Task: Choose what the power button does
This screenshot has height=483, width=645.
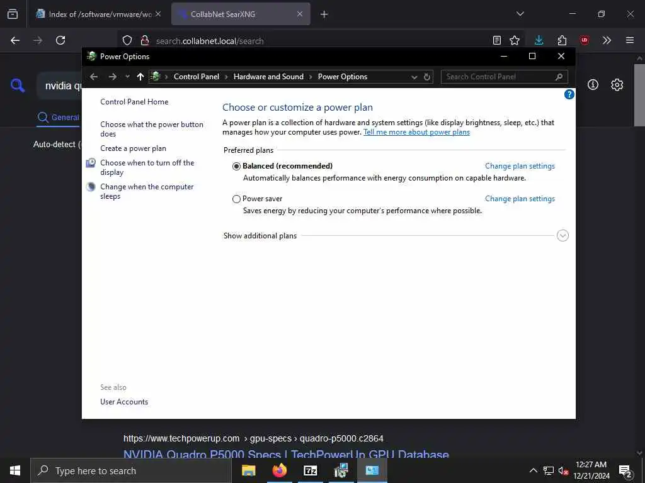Action: 151,129
